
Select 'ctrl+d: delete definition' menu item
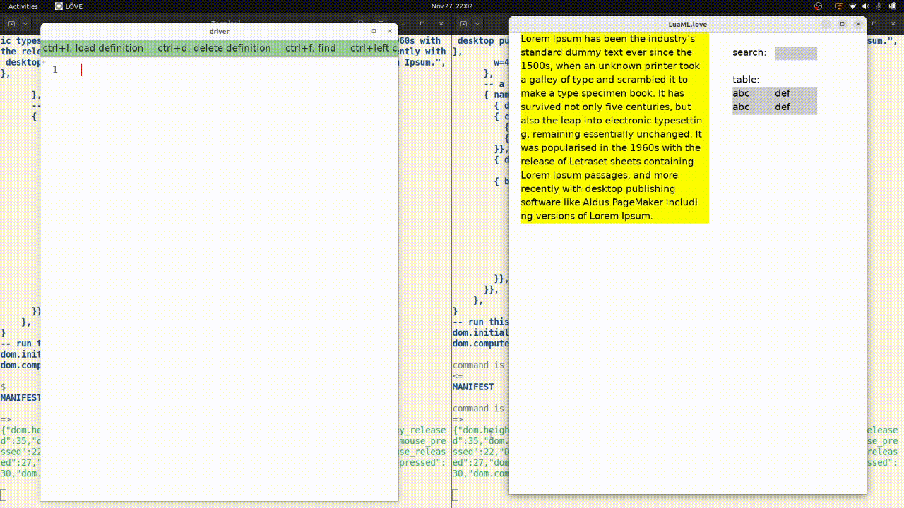(214, 49)
